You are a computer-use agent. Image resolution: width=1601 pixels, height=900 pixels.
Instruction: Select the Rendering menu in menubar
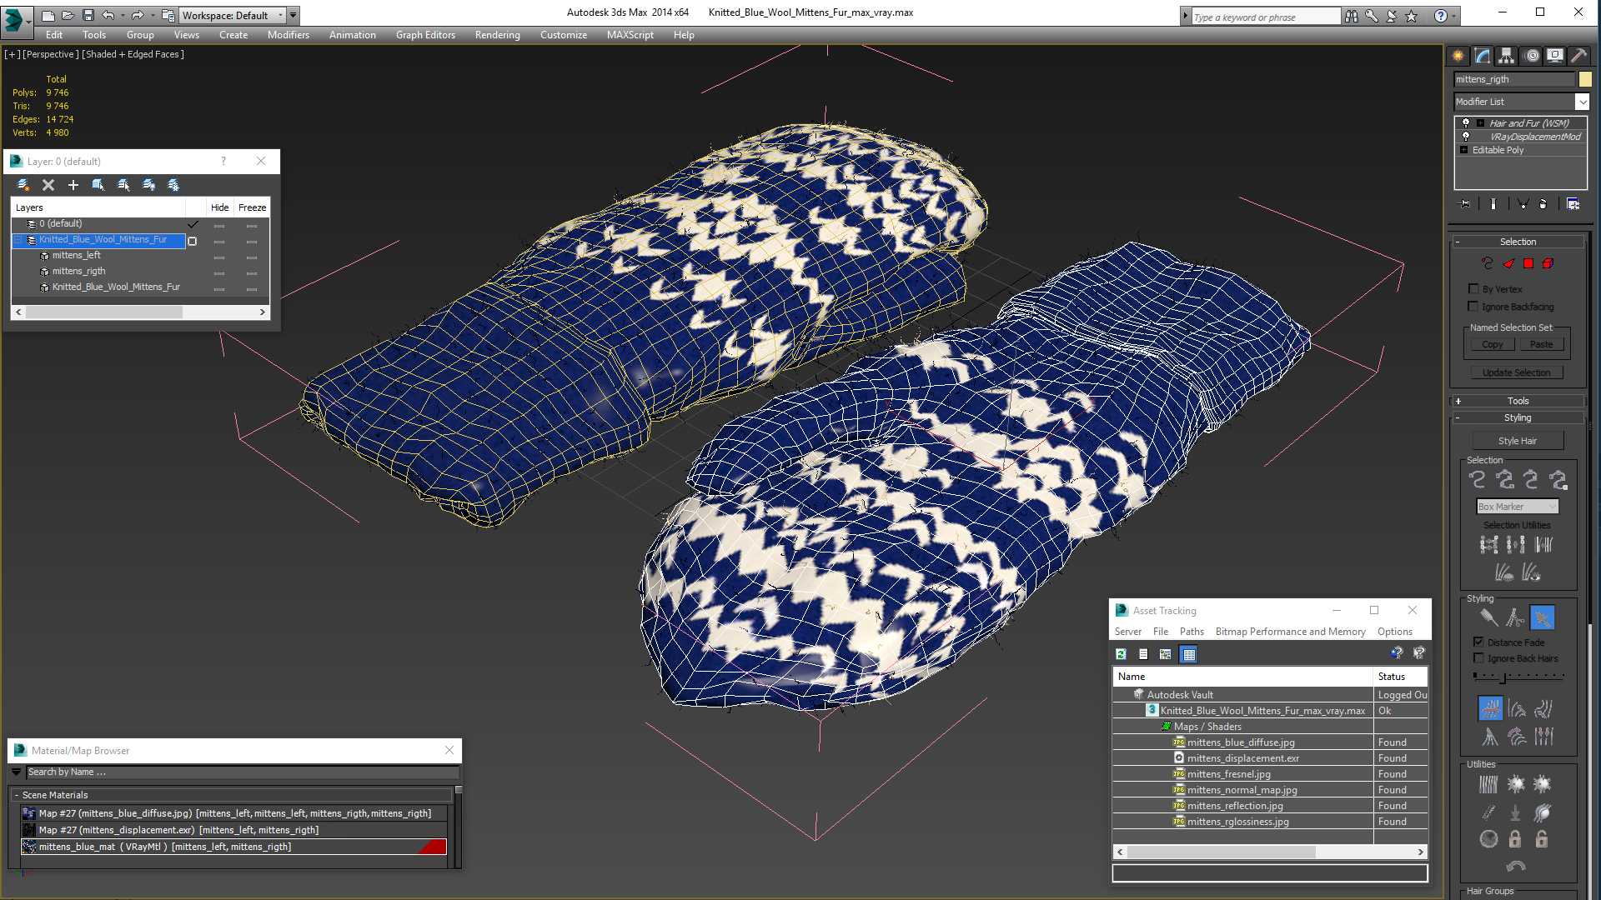pos(497,34)
